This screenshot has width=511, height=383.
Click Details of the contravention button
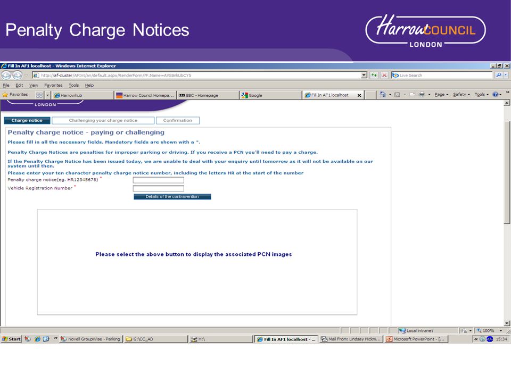[172, 197]
